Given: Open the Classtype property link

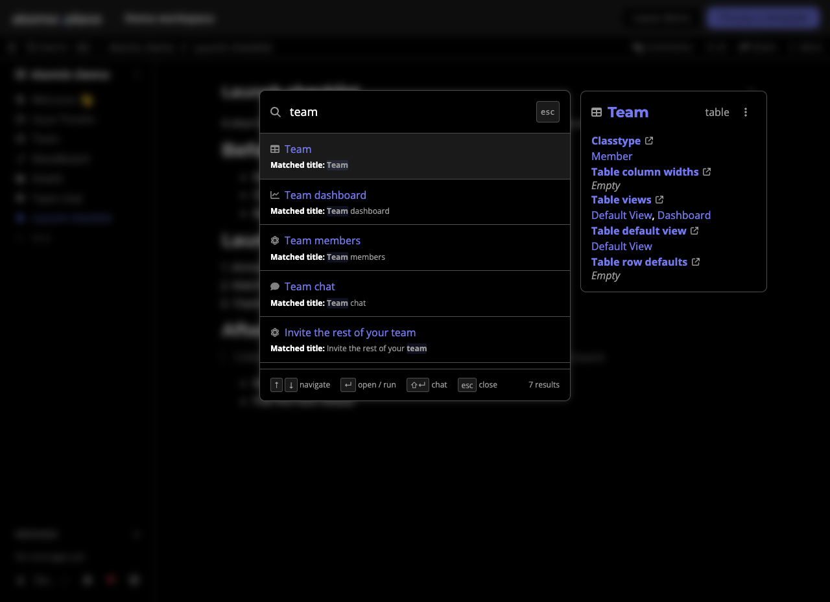Looking at the screenshot, I should click(616, 141).
